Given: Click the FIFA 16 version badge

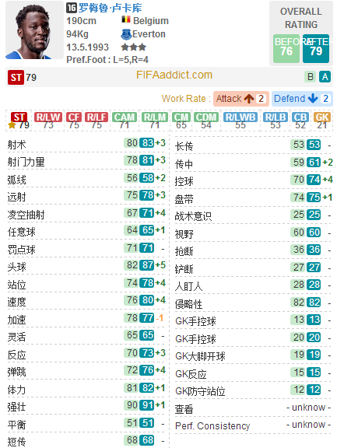Looking at the screenshot, I should point(72,8).
